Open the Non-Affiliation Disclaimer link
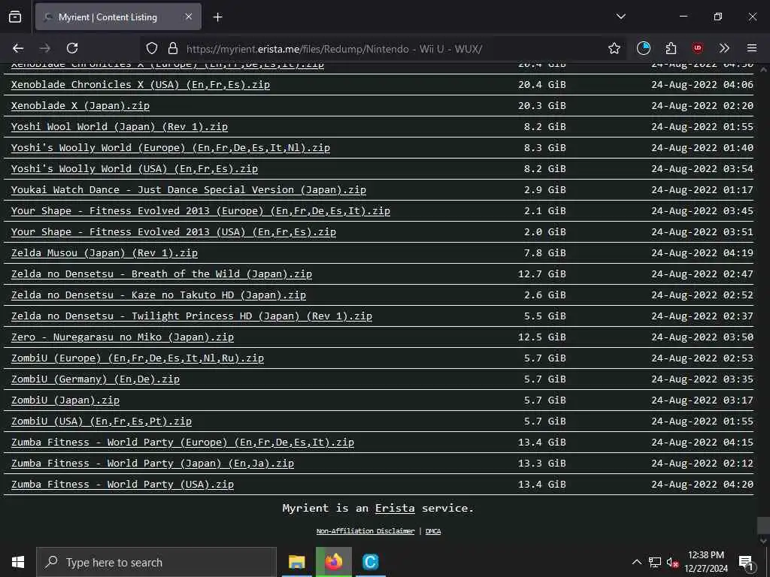Screen dimensions: 770x577 click(365, 531)
